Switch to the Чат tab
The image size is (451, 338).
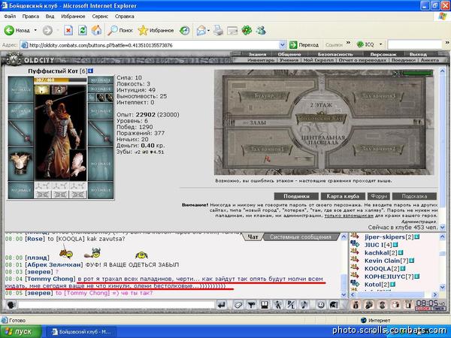[x=253, y=237]
